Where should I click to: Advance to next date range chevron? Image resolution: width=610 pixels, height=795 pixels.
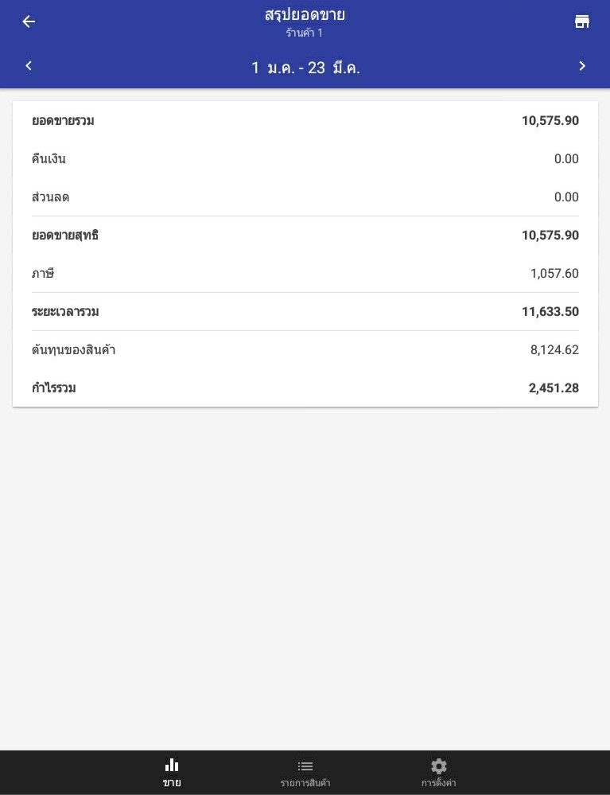[x=582, y=66]
